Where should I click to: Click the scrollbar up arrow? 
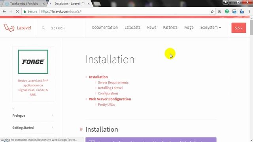pos(251,19)
